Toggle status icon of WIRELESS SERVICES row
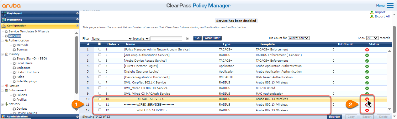Screen dimensions: 397x119 (367, 110)
